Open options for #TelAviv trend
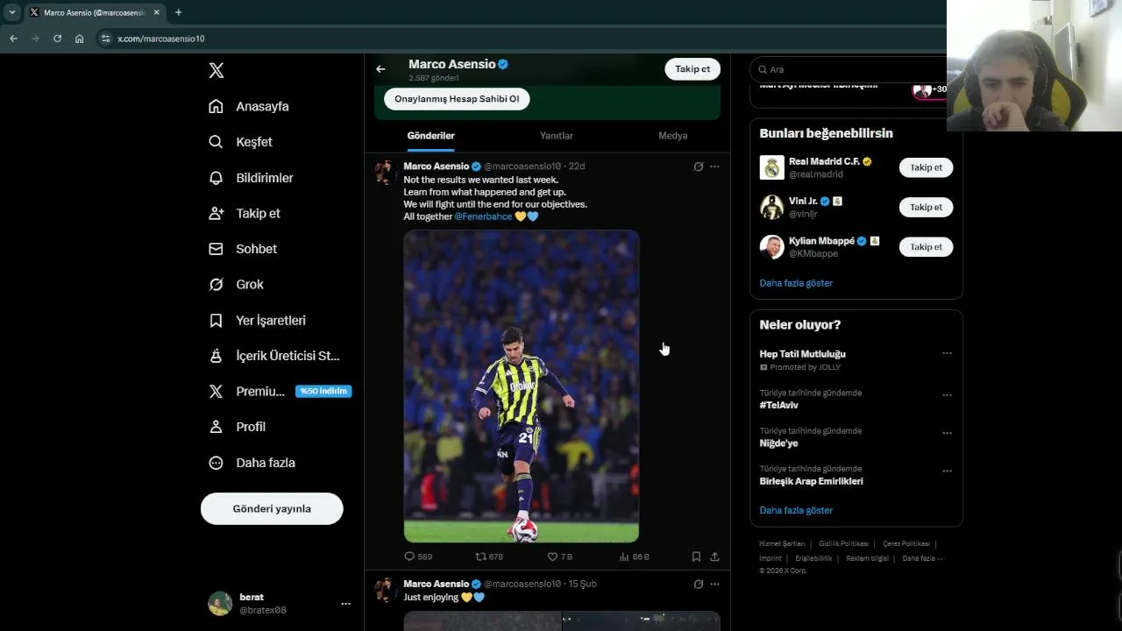1122x631 pixels. (x=947, y=395)
